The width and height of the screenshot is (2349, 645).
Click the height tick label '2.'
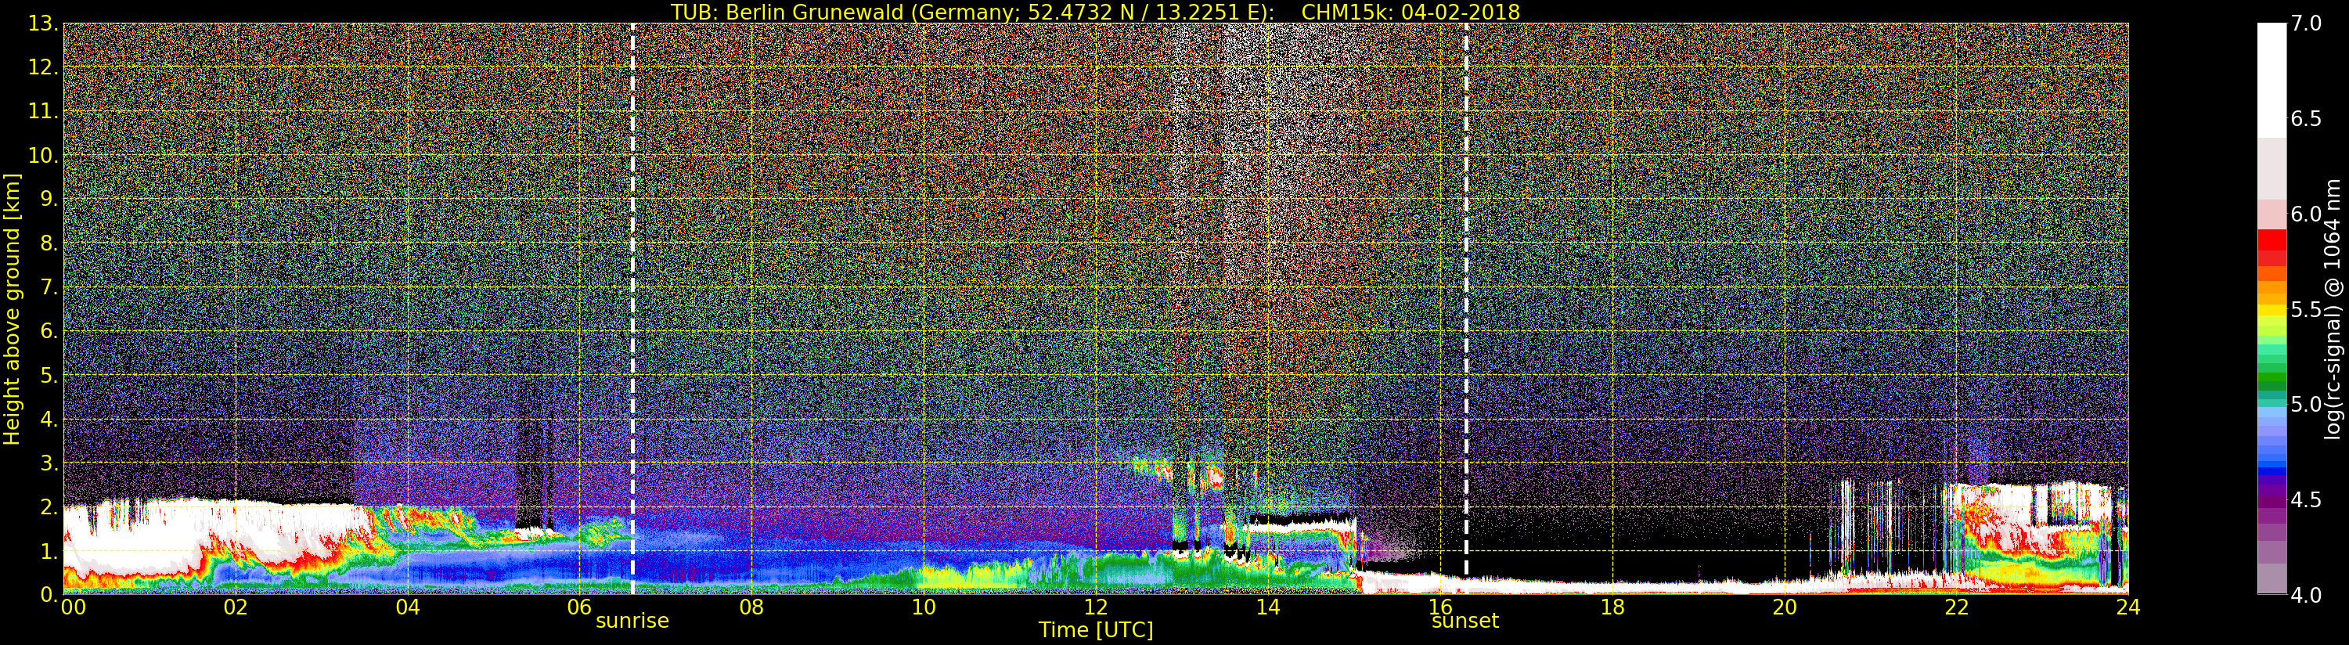pyautogui.click(x=49, y=506)
